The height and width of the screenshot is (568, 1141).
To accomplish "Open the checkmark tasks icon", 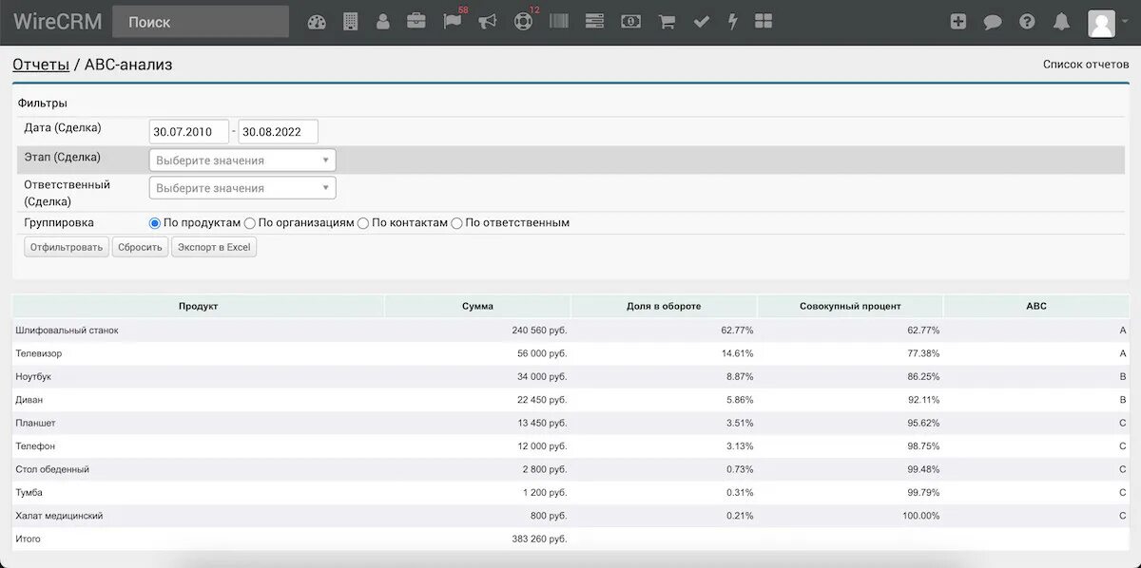I will click(702, 22).
